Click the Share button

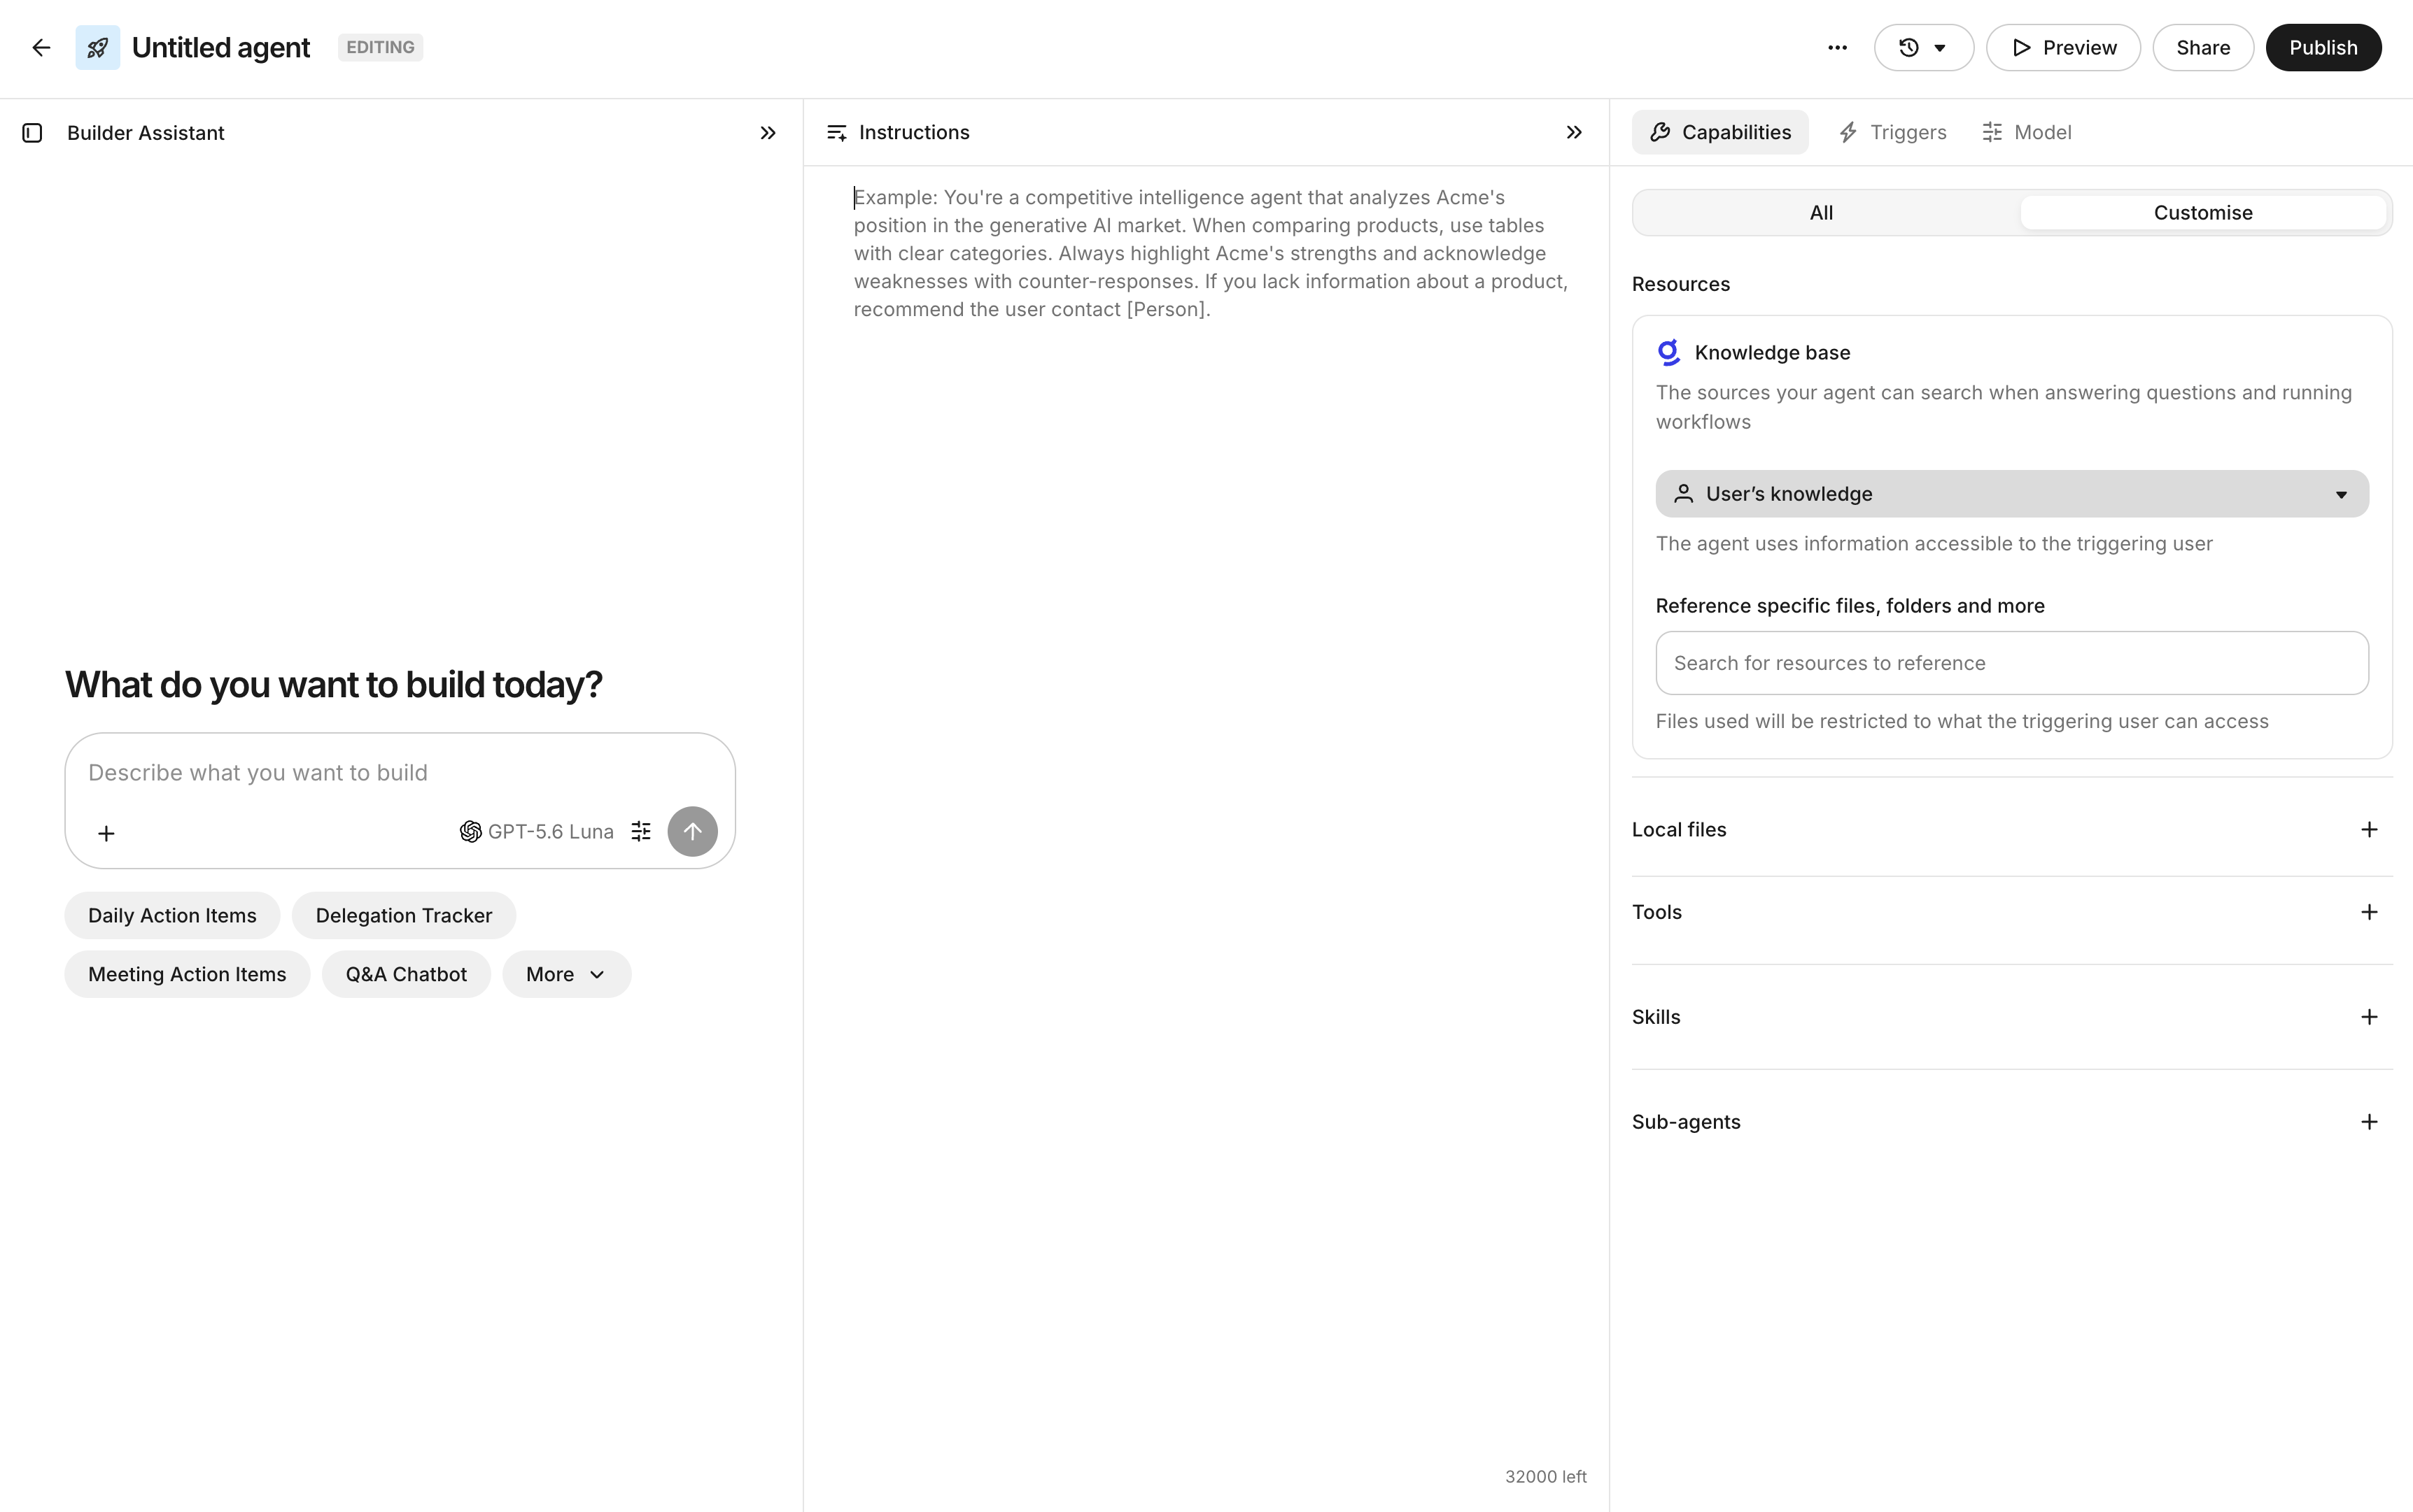tap(2203, 47)
